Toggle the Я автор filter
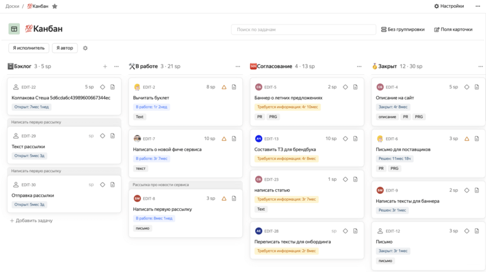 coord(65,48)
